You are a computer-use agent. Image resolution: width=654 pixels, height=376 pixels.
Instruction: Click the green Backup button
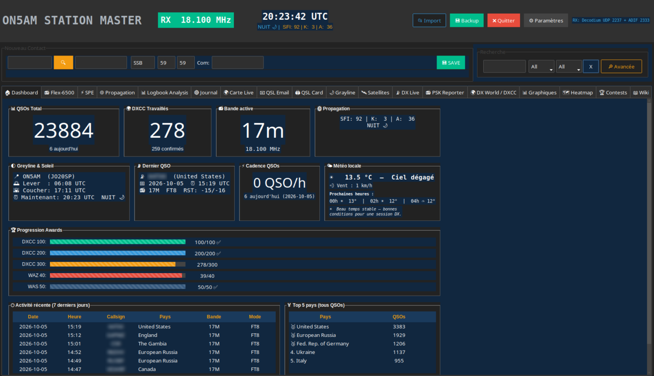[467, 21]
